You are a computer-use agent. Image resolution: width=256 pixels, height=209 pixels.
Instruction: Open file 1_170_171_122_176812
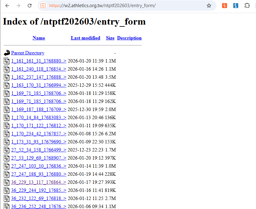pos(39,126)
